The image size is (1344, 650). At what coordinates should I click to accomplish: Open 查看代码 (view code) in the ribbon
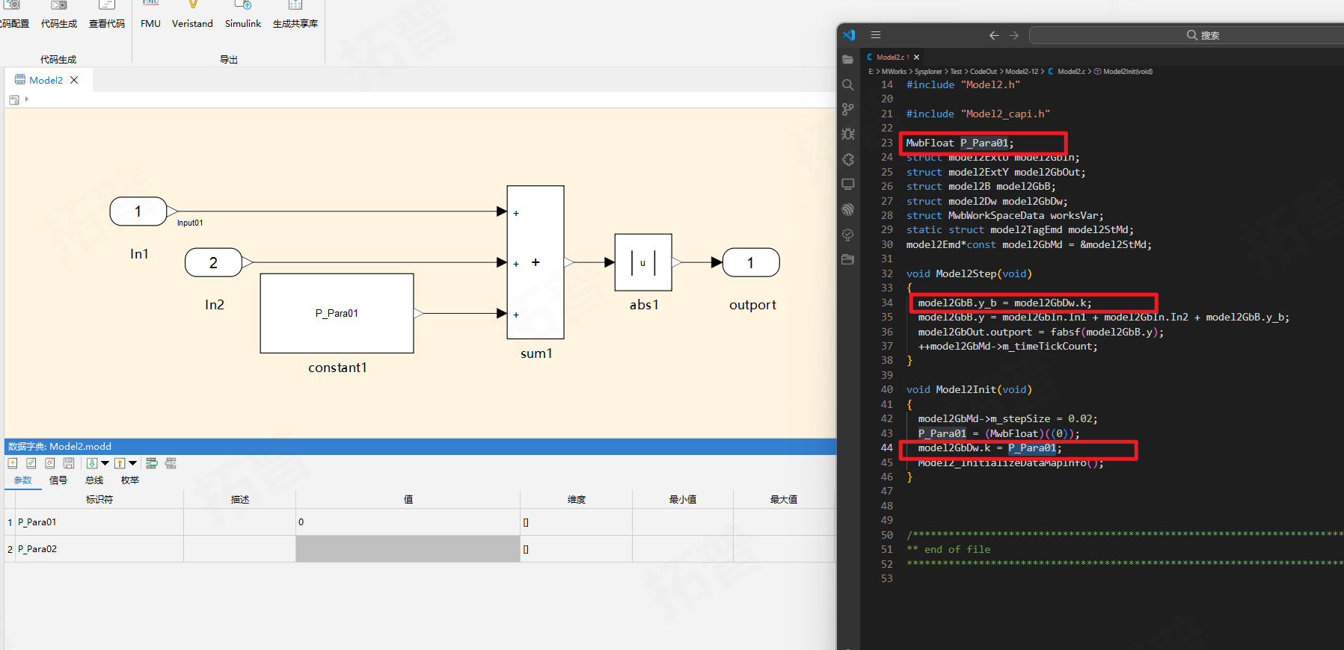tap(107, 15)
